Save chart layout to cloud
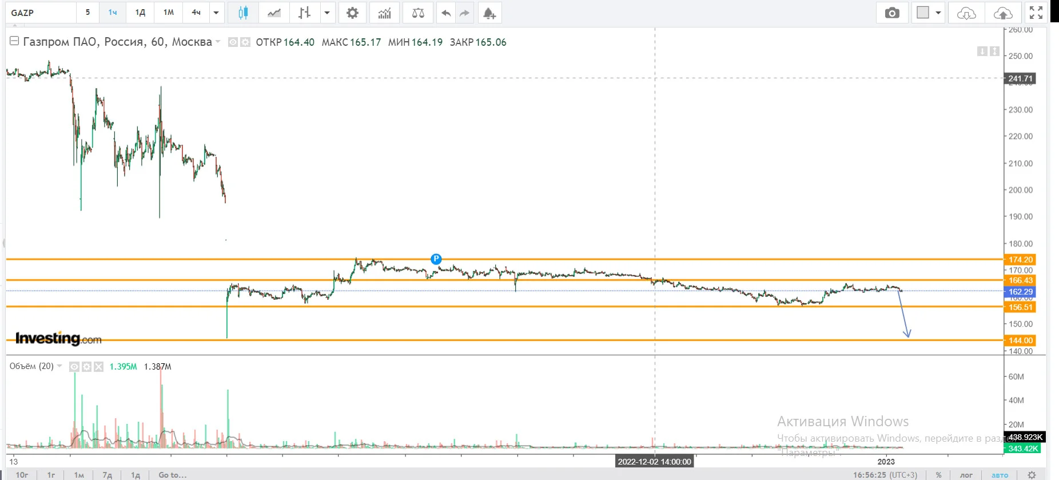Image resolution: width=1059 pixels, height=480 pixels. [1003, 13]
